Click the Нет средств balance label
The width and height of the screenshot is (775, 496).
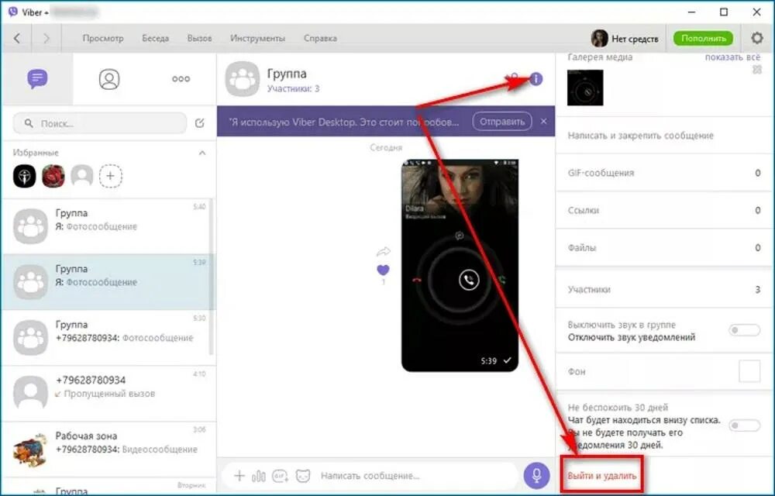click(635, 39)
